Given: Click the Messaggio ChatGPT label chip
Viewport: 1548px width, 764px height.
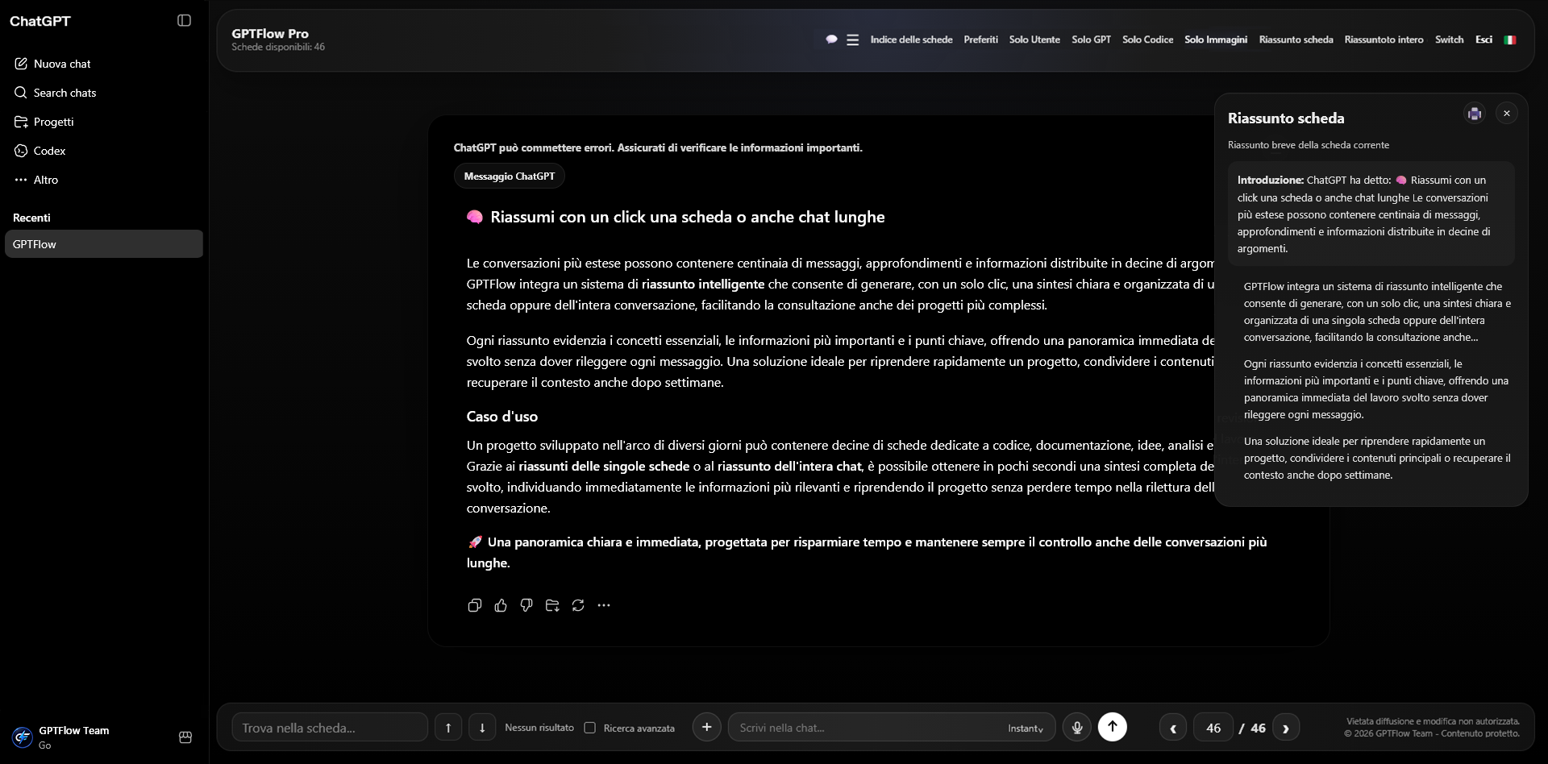Looking at the screenshot, I should pyautogui.click(x=510, y=176).
